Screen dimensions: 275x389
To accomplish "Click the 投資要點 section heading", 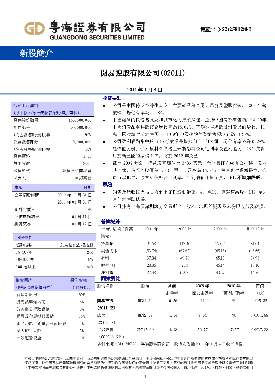I will click(x=112, y=98).
